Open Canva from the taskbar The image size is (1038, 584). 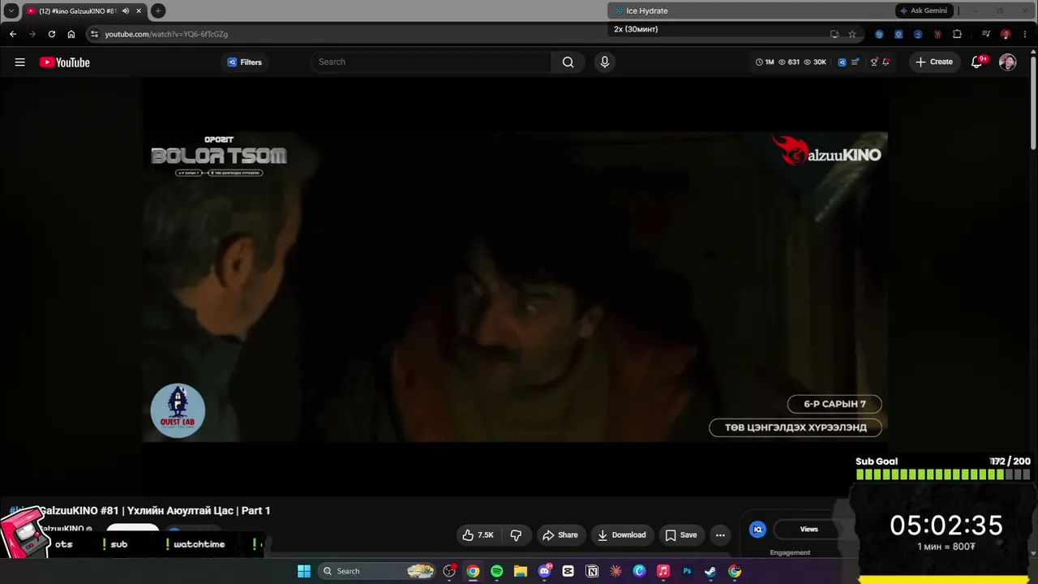pyautogui.click(x=639, y=571)
